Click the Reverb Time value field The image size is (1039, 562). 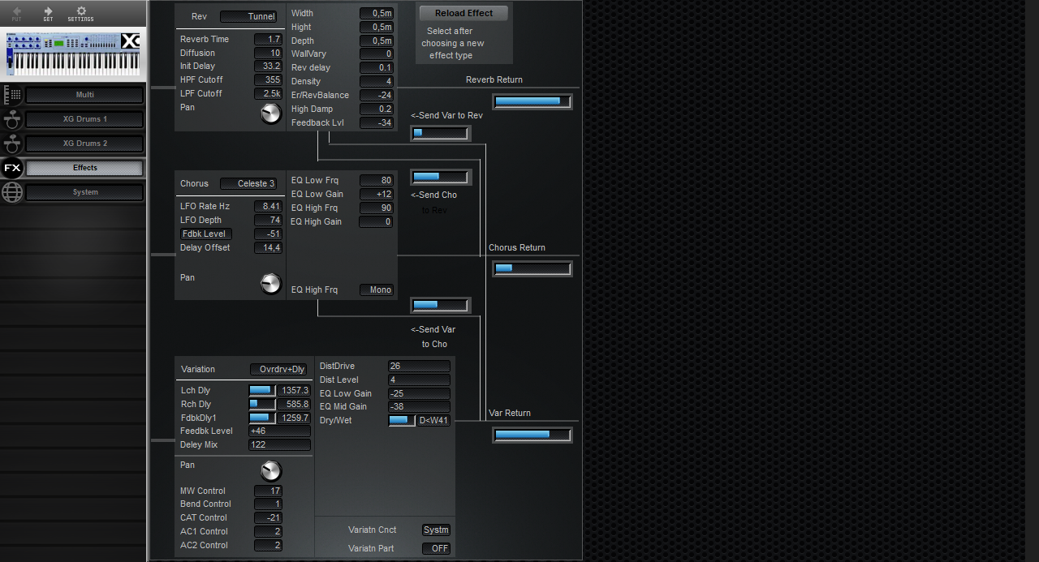pyautogui.click(x=269, y=39)
